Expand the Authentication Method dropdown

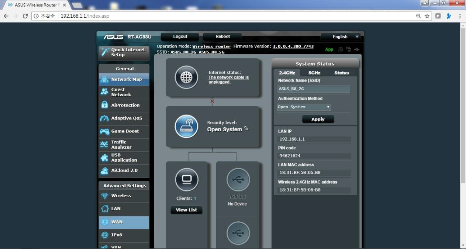click(304, 107)
